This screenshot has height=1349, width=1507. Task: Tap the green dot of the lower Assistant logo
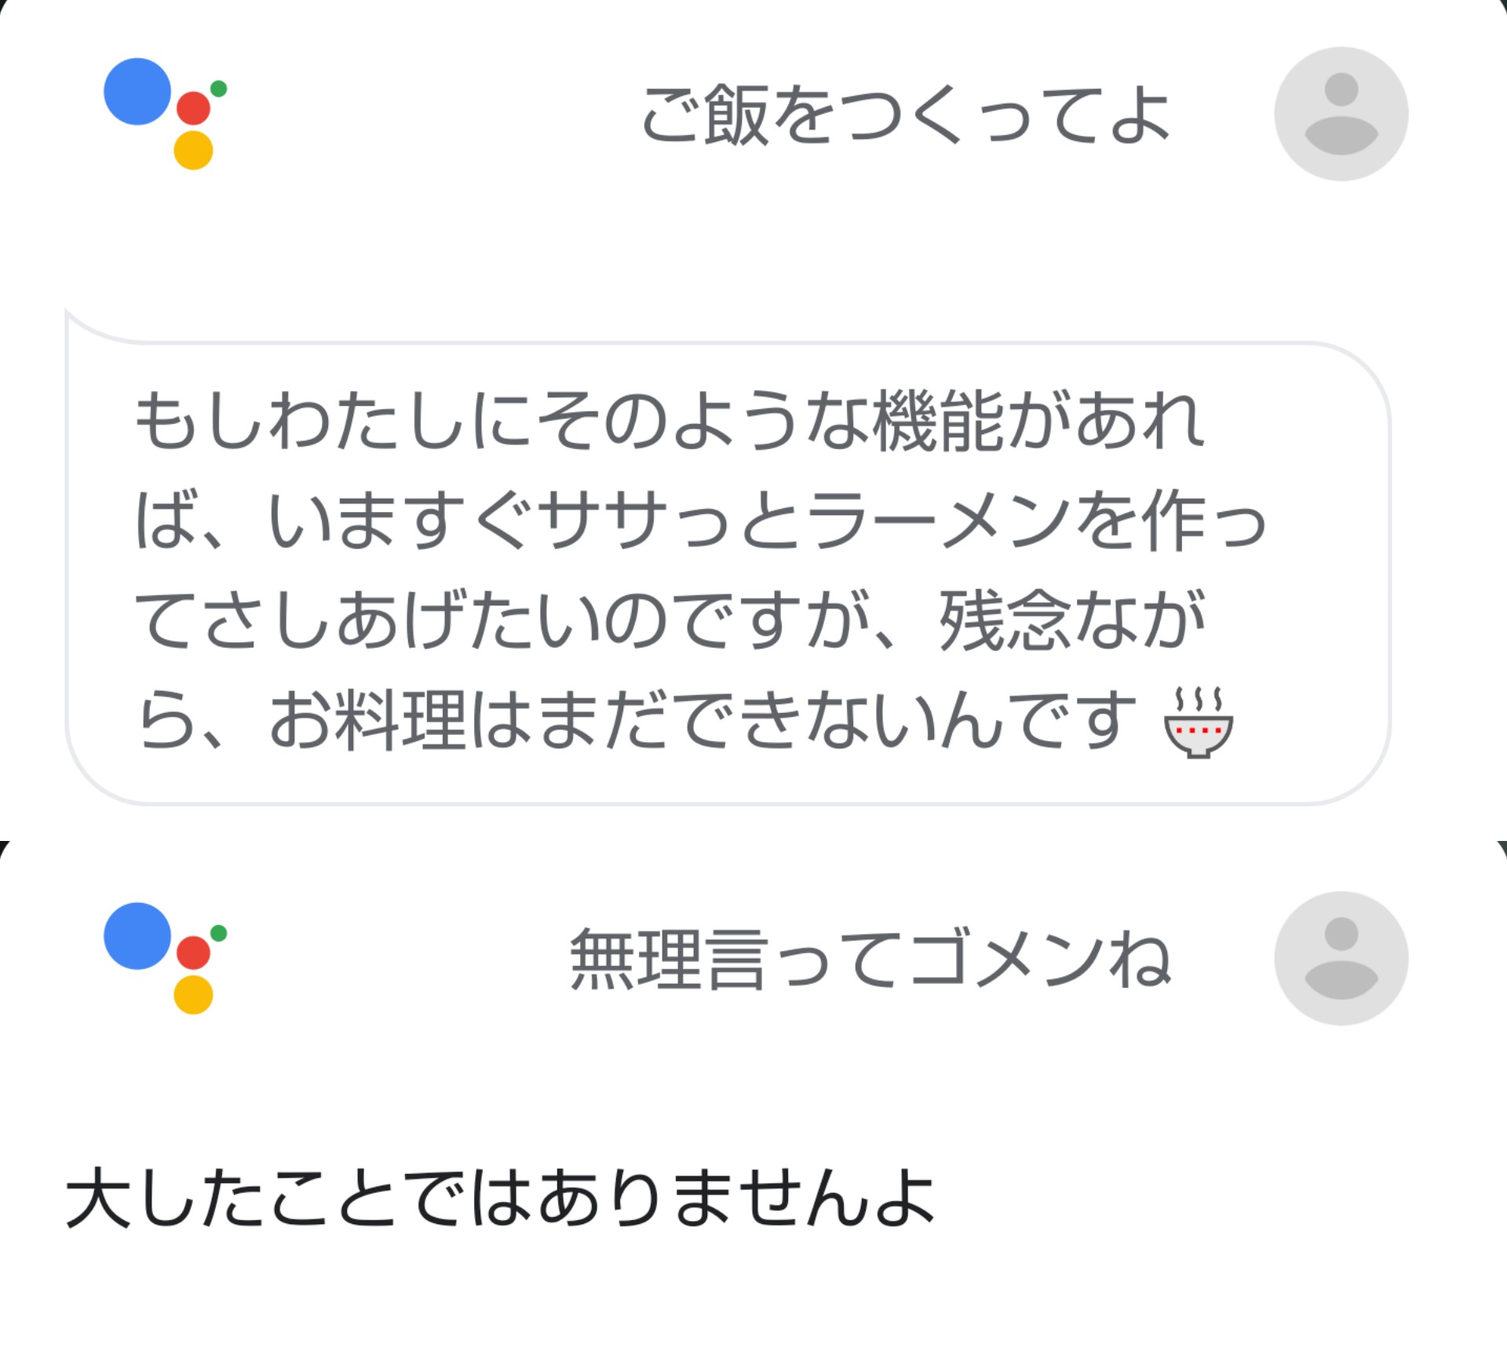[219, 933]
